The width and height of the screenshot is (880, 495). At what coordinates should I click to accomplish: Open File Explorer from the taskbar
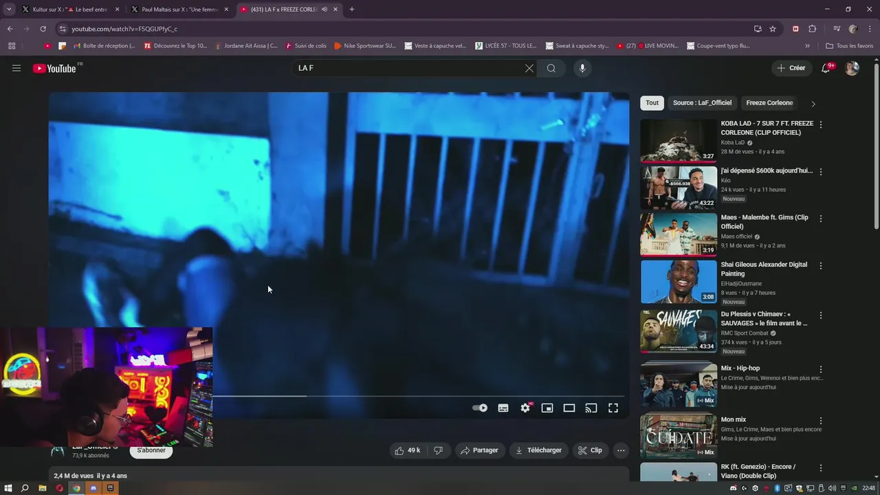pos(42,488)
